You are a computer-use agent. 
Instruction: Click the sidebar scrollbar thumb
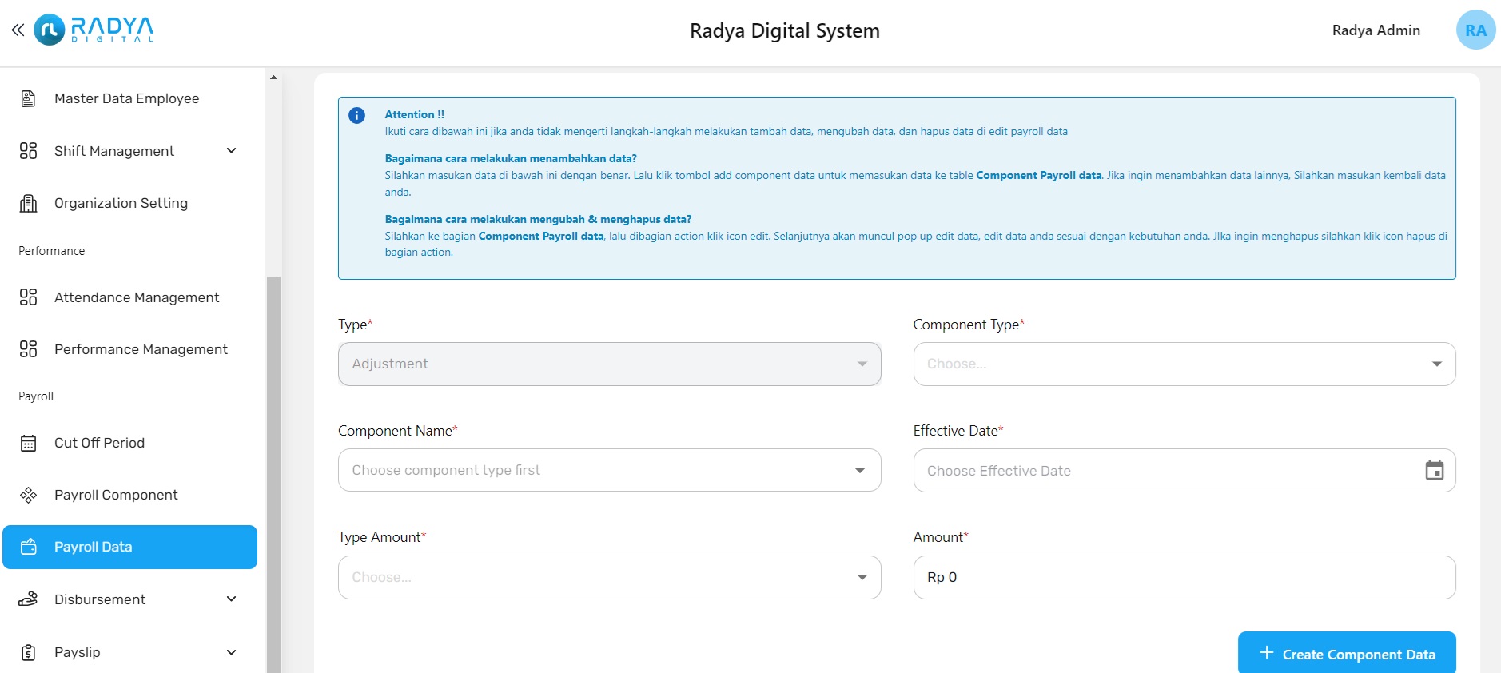point(273,475)
